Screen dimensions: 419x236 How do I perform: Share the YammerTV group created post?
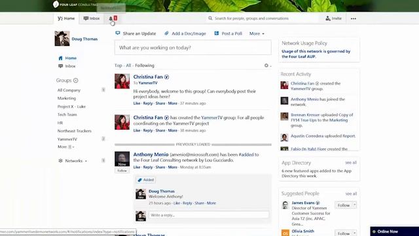coord(160,130)
